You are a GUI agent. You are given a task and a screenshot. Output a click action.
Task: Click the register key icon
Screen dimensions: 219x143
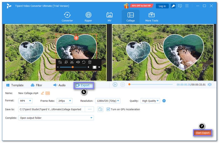(x=173, y=6)
